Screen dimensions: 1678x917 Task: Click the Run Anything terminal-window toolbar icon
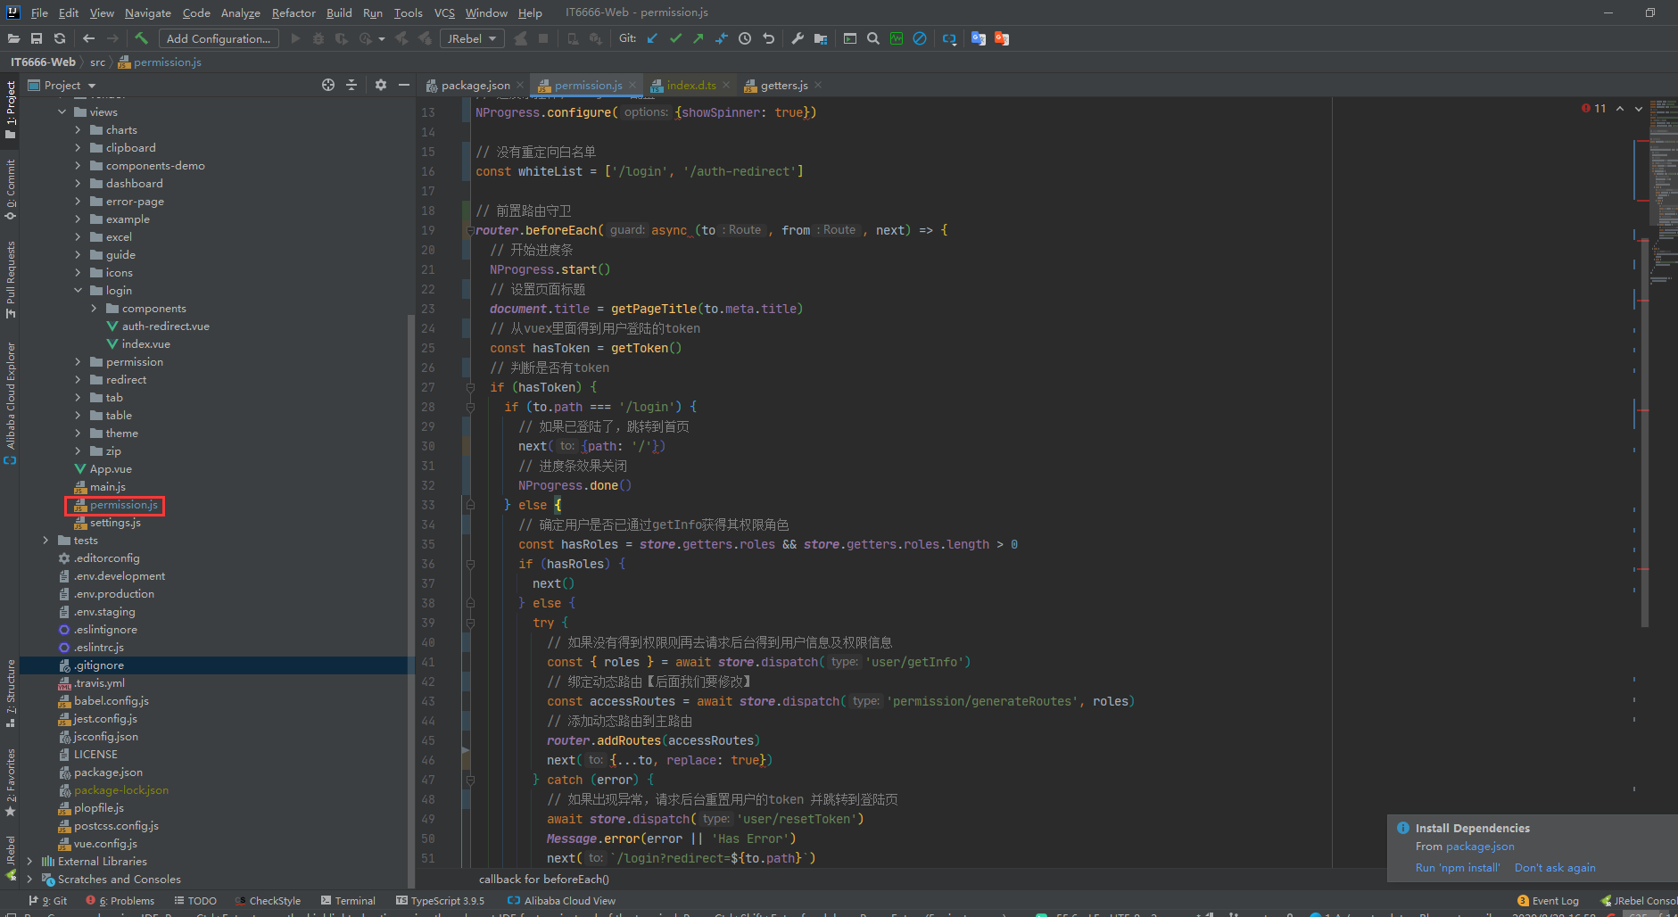pyautogui.click(x=850, y=38)
